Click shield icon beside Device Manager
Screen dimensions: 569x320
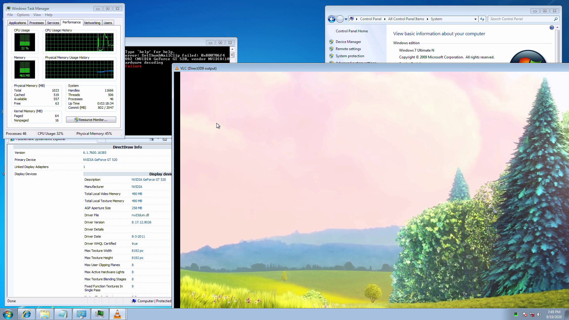coord(331,42)
